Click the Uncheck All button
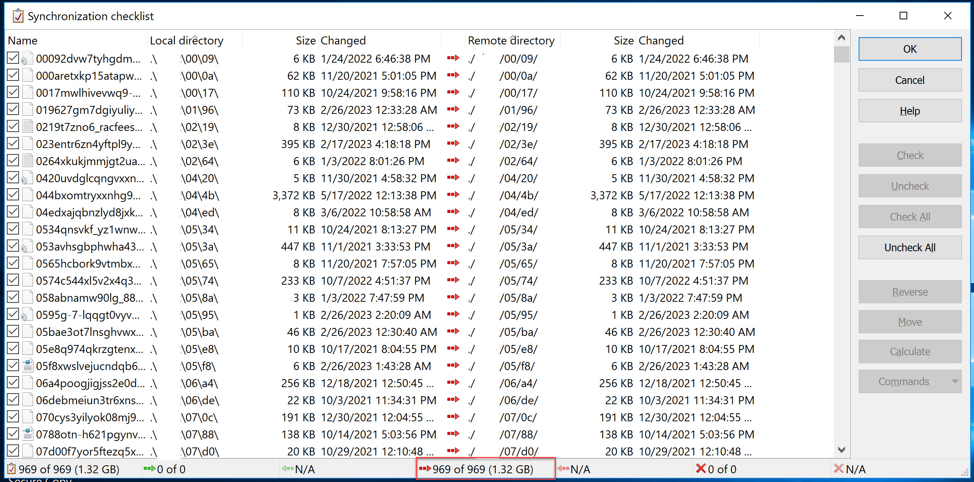The height and width of the screenshot is (482, 974). click(x=909, y=247)
